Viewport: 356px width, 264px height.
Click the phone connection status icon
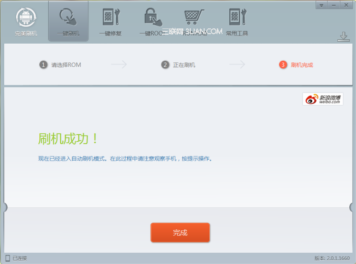click(8, 258)
